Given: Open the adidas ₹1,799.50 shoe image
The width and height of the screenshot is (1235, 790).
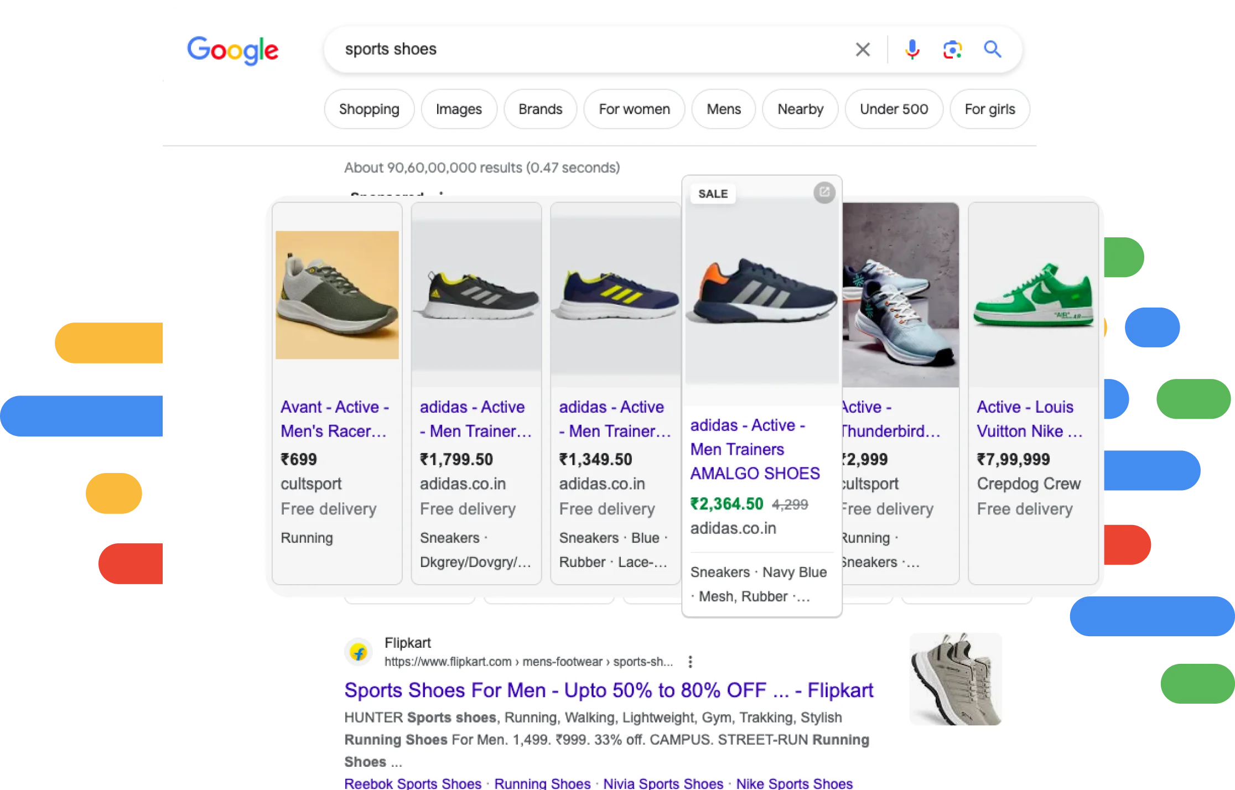Looking at the screenshot, I should [x=476, y=295].
